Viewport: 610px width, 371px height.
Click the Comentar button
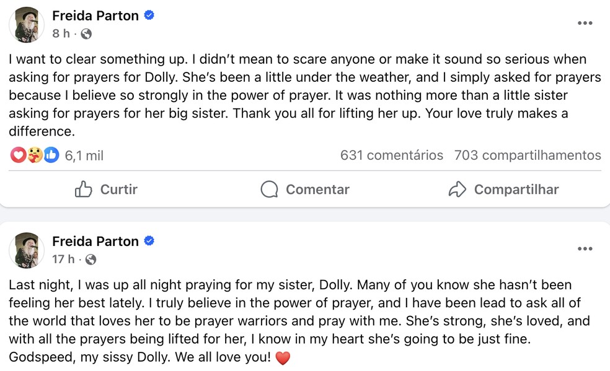tap(305, 190)
